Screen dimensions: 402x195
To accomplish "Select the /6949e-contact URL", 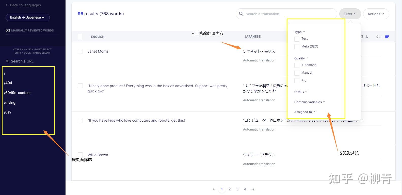I will pyautogui.click(x=17, y=93).
